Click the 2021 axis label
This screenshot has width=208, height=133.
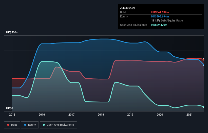[190, 115]
